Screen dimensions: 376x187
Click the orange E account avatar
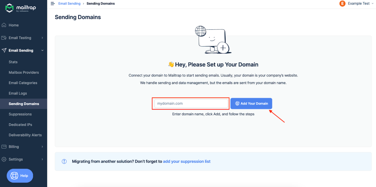tap(343, 4)
